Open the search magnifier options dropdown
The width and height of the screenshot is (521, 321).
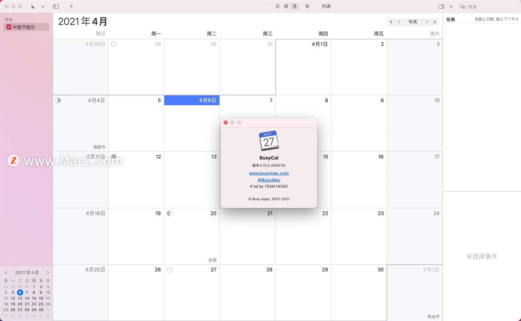tap(463, 6)
